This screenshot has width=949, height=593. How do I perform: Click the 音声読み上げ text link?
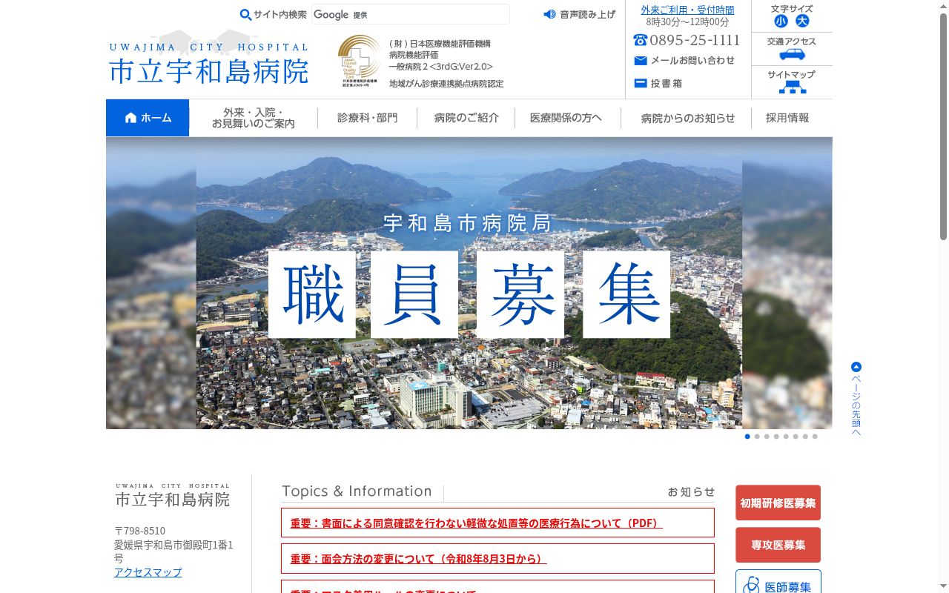587,14
